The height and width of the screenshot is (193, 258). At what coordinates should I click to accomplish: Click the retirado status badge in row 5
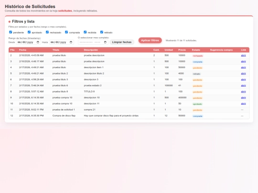(x=197, y=74)
